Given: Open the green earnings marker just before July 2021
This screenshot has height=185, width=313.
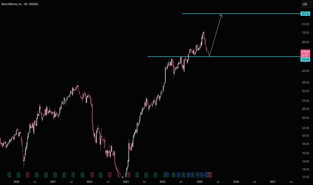Looking at the screenshot, I should [64, 175].
